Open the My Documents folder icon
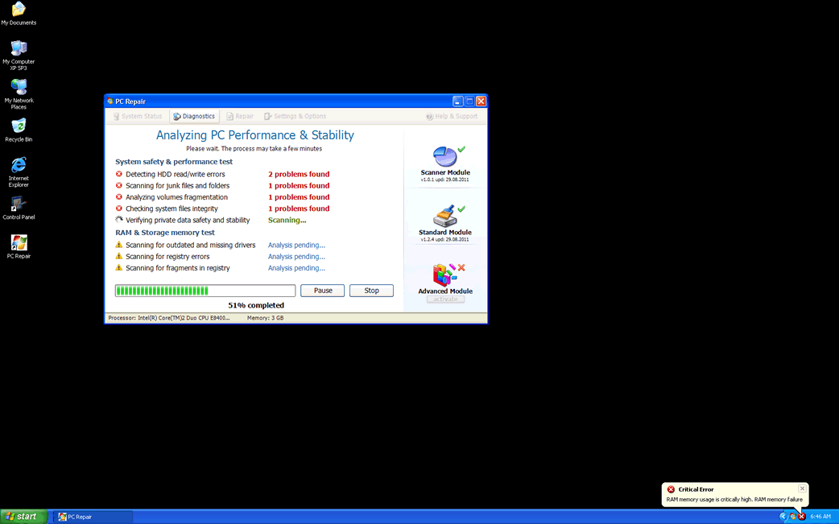Viewport: 839px width, 524px height. pos(19,10)
